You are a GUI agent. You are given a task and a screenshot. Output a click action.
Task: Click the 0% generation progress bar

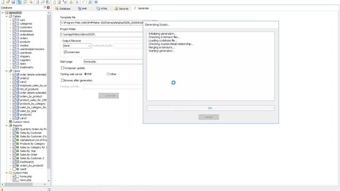(210, 108)
